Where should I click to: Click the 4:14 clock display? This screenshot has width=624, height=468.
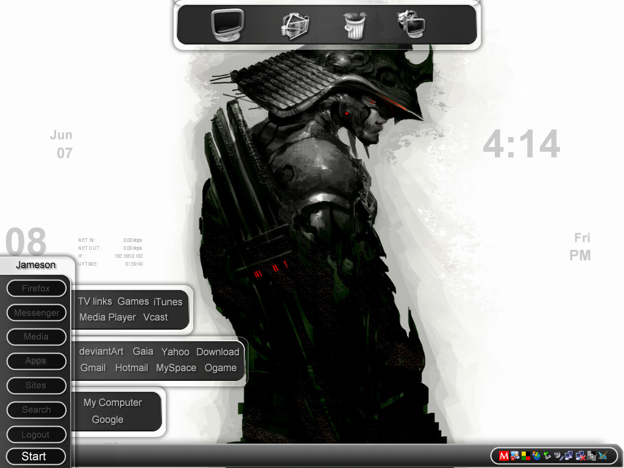(x=522, y=143)
